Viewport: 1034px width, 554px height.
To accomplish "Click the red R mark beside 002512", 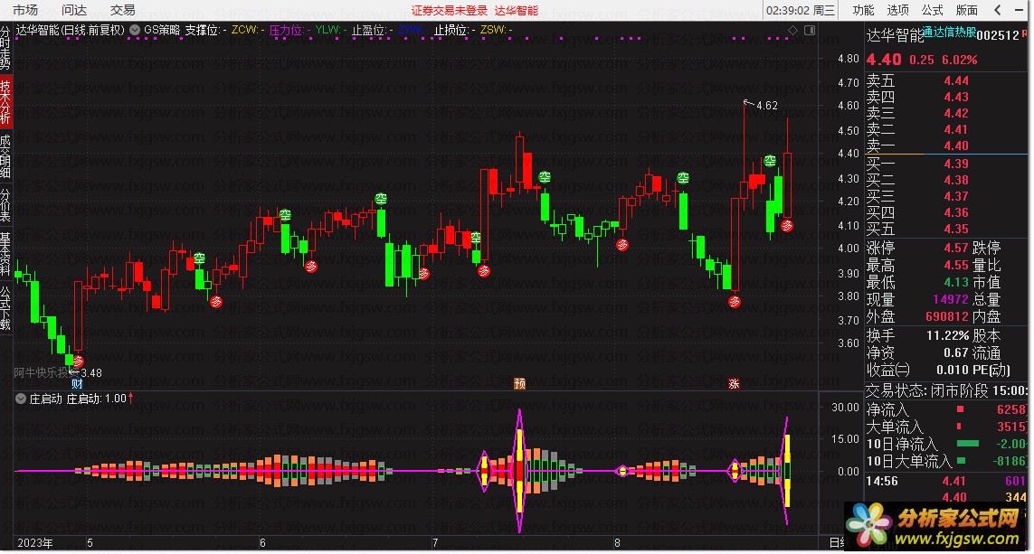I will pyautogui.click(x=1025, y=31).
